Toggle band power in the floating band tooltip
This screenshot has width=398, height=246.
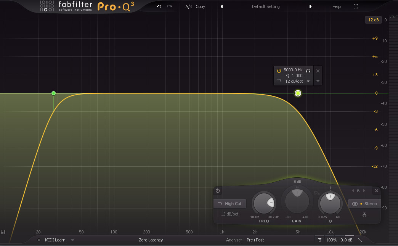coord(279,71)
